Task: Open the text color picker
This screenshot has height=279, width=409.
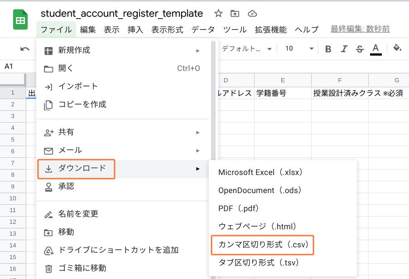Action: [375, 49]
